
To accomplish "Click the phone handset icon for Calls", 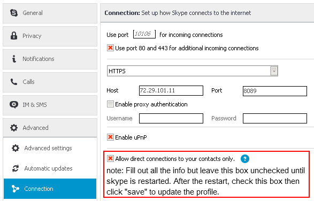I will [x=14, y=82].
